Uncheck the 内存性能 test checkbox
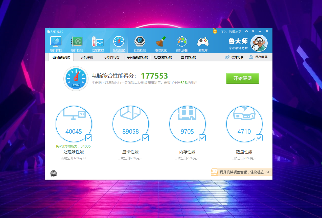The height and width of the screenshot is (218, 322). (202, 138)
